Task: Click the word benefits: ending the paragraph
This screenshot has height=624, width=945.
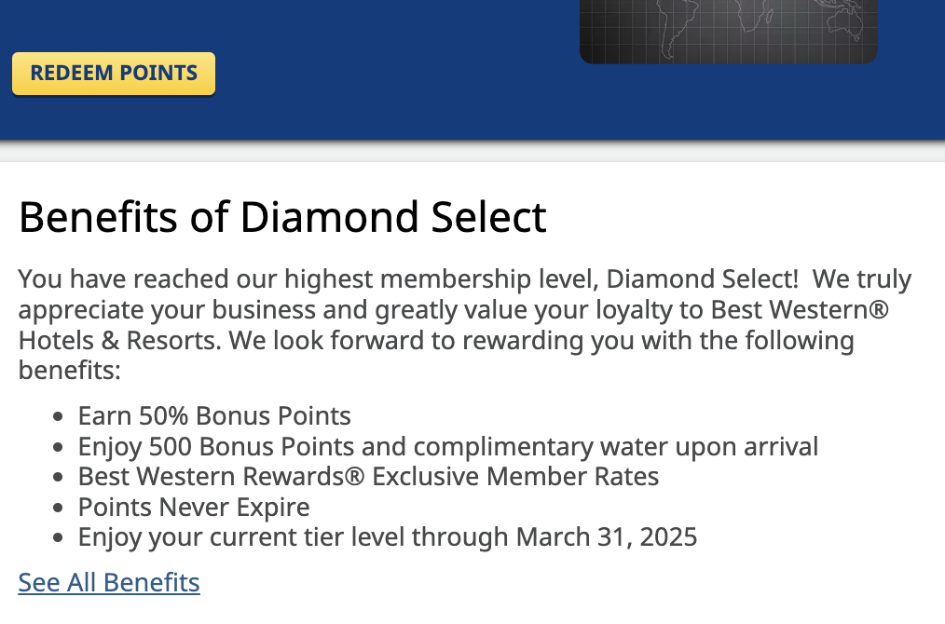Action: pyautogui.click(x=70, y=371)
